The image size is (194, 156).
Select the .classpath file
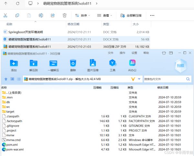click(11, 116)
